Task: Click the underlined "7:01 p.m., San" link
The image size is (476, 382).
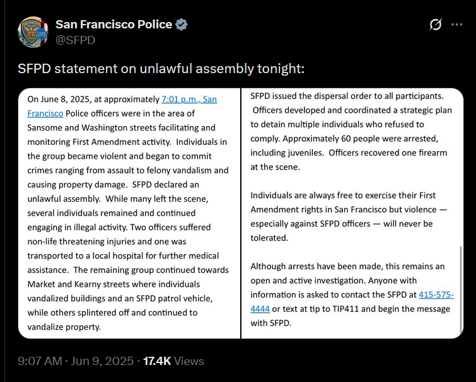Action: [x=189, y=99]
